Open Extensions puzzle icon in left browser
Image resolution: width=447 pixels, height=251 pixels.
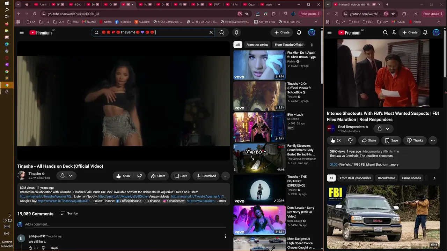[273, 14]
